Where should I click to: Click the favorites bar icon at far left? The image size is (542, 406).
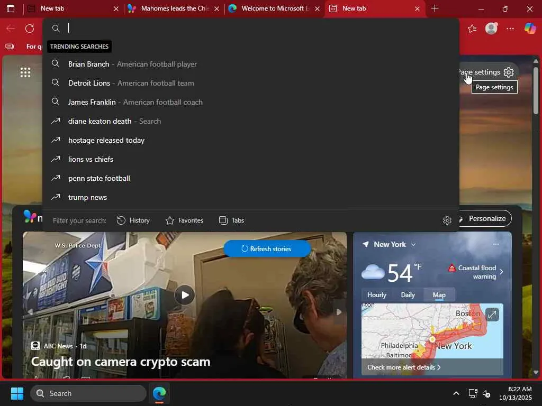(x=10, y=47)
